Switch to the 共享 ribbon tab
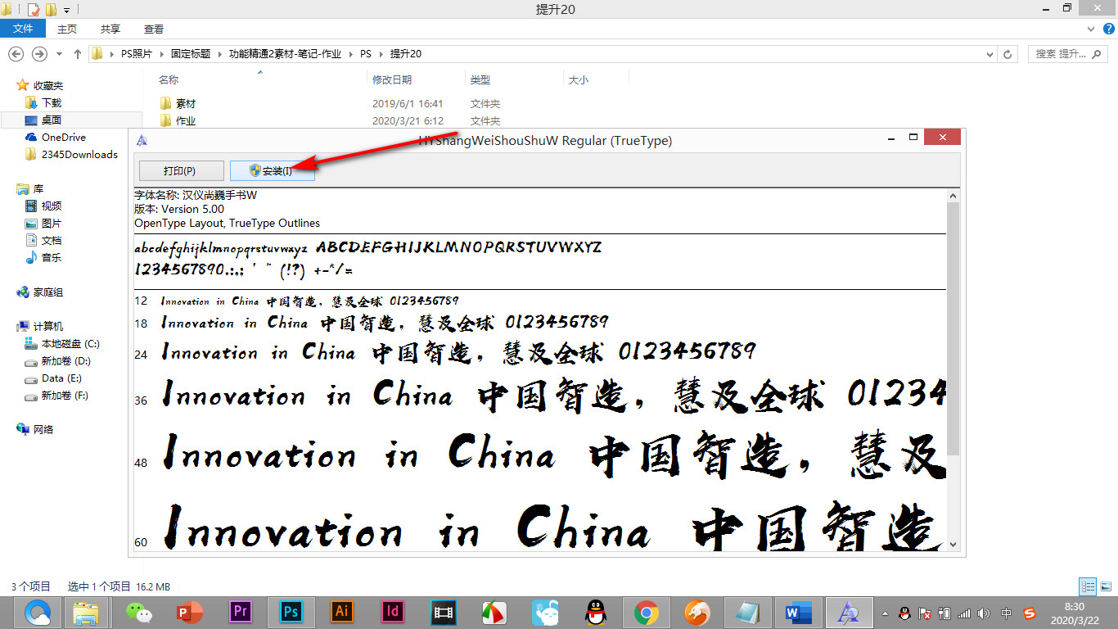1118x629 pixels. tap(110, 29)
